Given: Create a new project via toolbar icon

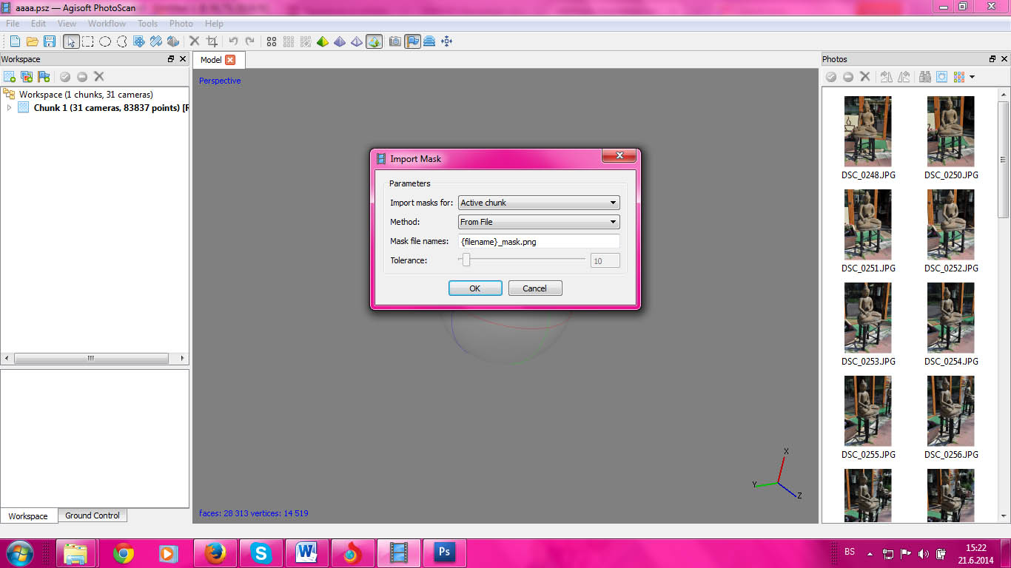Looking at the screenshot, I should click(15, 41).
